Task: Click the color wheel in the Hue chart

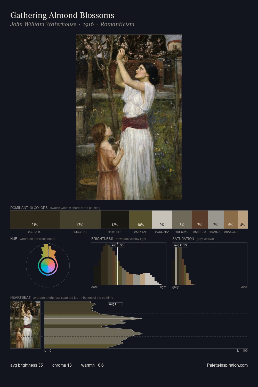Action: pos(48,265)
